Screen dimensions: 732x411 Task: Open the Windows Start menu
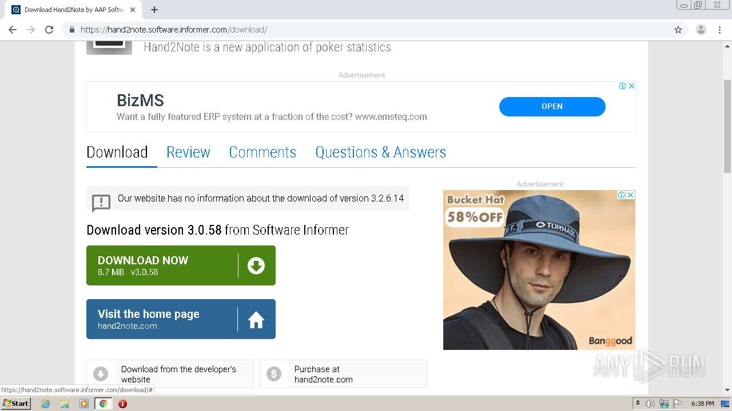[x=16, y=404]
